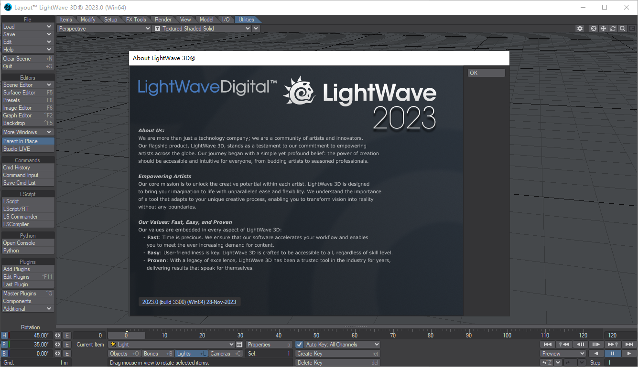Play animation in reverse
The width and height of the screenshot is (638, 367).
(596, 354)
